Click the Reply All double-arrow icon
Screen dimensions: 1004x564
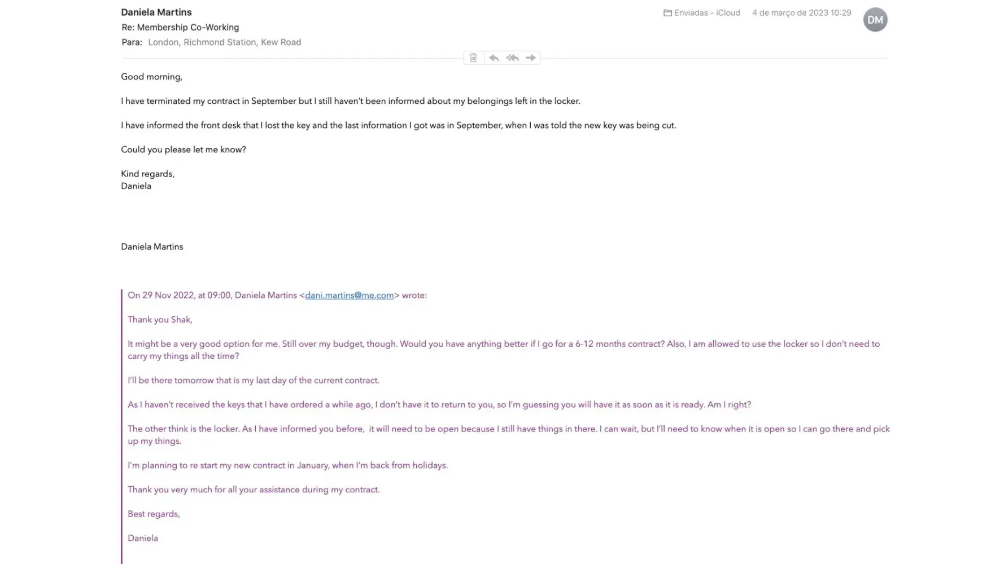tap(512, 58)
